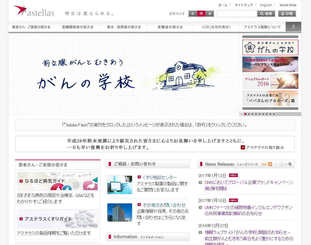Set font size to medium (中)
Viewport: 311px width, 245px height.
[201, 14]
